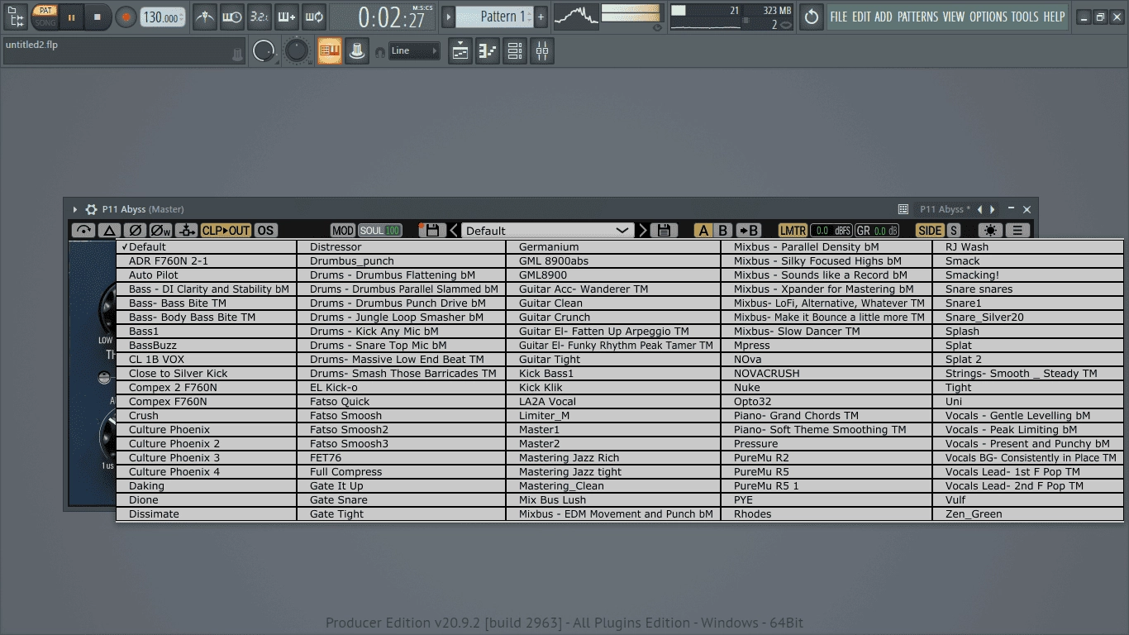Image resolution: width=1129 pixels, height=635 pixels.
Task: Open the EDIT menu
Action: (x=862, y=17)
